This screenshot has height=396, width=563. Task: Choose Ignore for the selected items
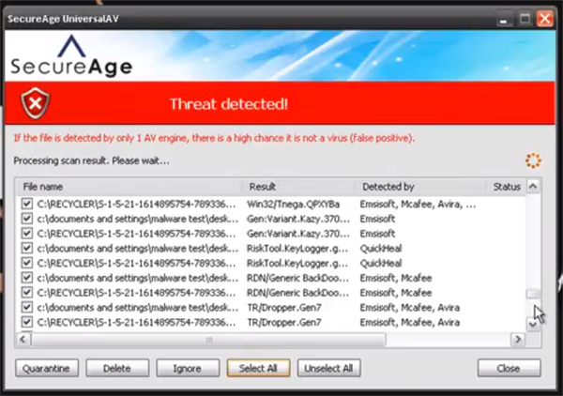[x=188, y=369]
